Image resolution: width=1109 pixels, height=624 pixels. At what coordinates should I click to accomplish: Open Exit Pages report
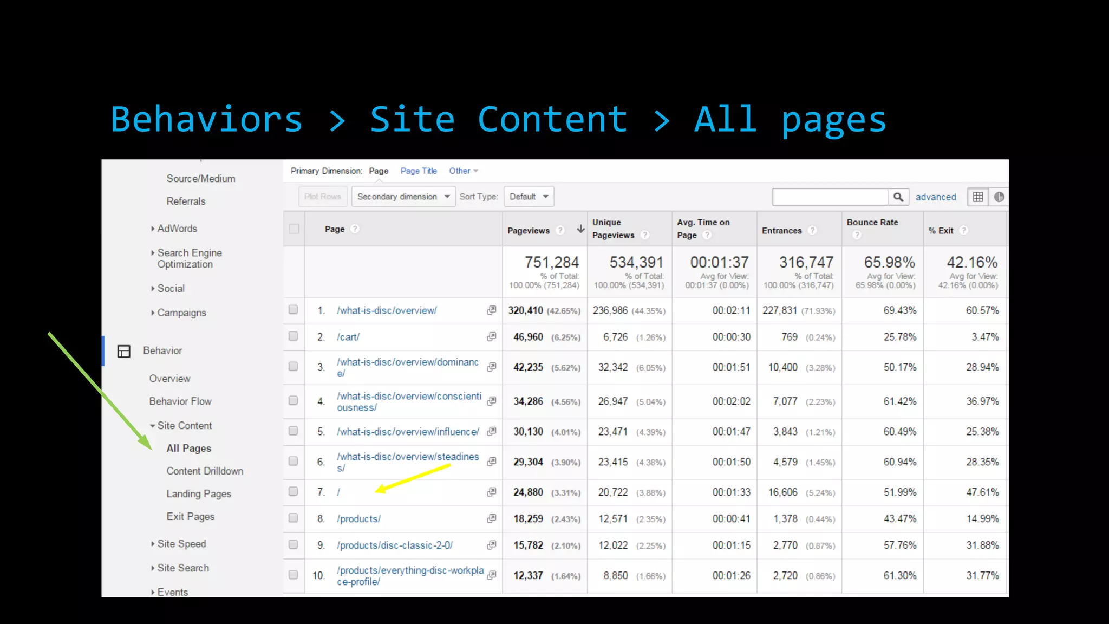tap(191, 517)
